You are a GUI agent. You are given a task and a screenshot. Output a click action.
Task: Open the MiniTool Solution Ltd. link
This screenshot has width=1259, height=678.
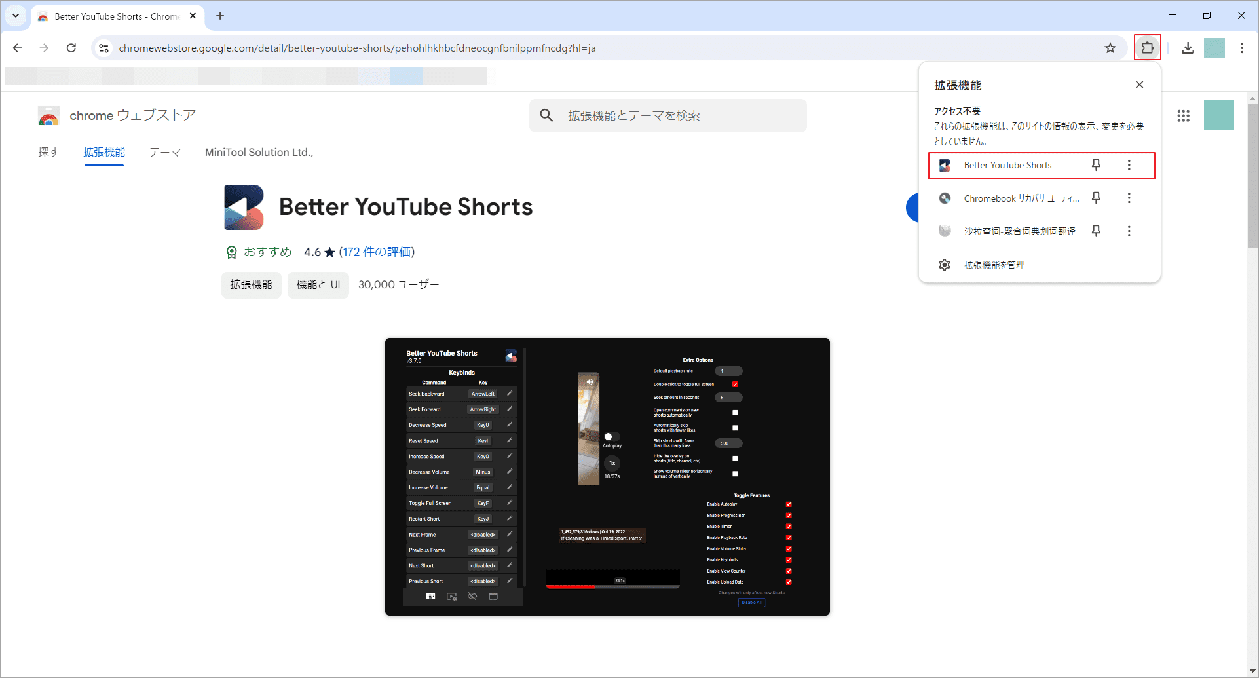[259, 152]
